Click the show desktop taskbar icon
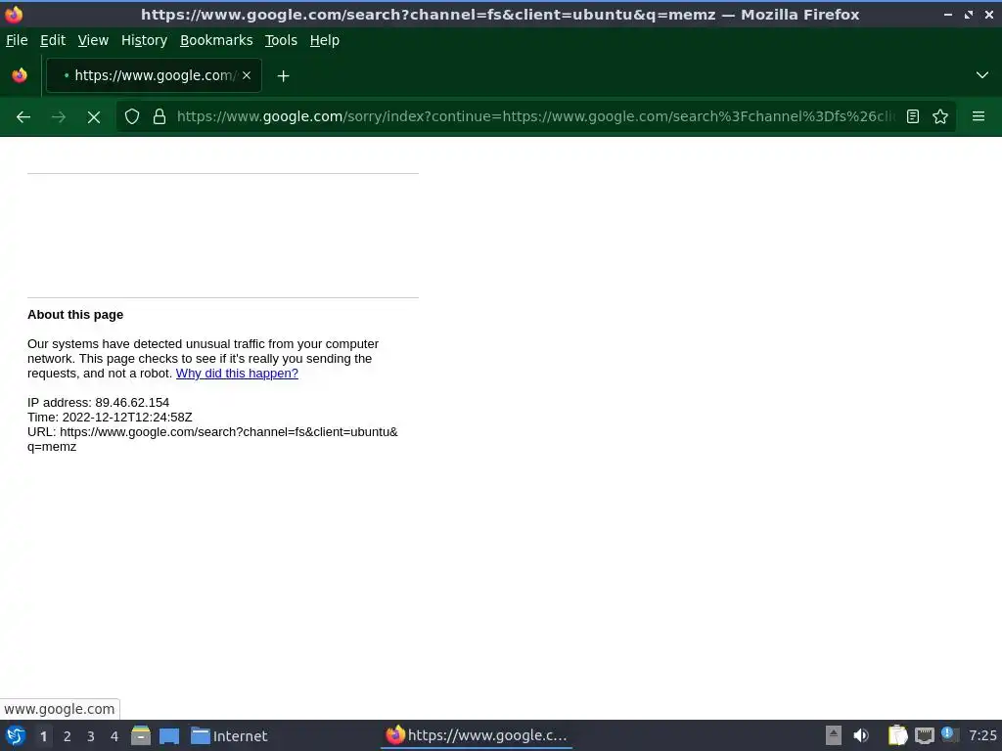The image size is (1002, 751). [x=169, y=735]
